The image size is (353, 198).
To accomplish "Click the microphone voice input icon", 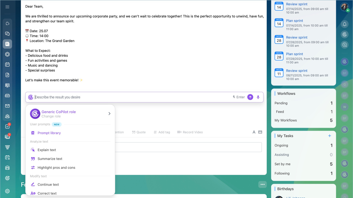I will pos(258,97).
